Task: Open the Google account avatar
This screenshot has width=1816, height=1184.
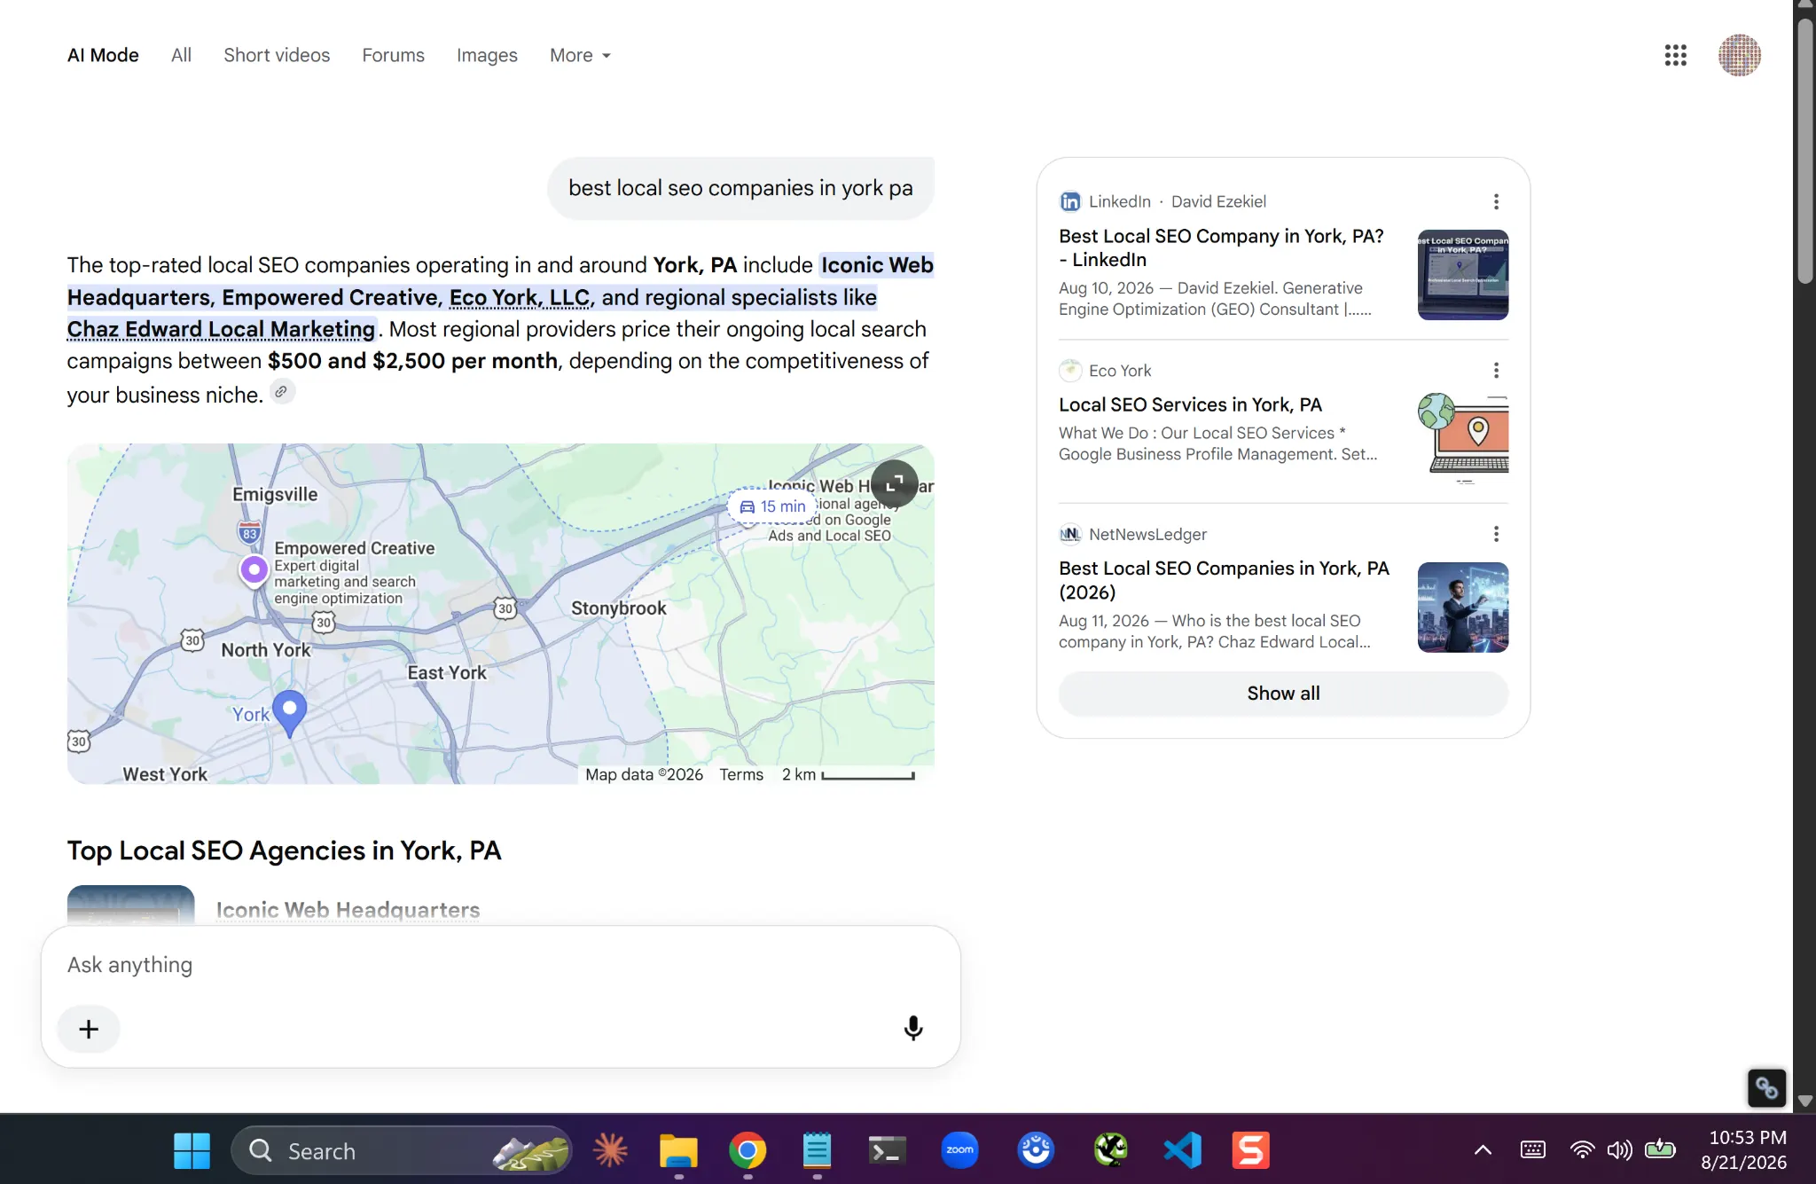Action: click(1739, 55)
